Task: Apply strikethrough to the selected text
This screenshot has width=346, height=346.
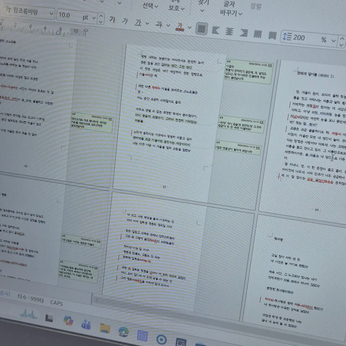Action: (x=159, y=24)
